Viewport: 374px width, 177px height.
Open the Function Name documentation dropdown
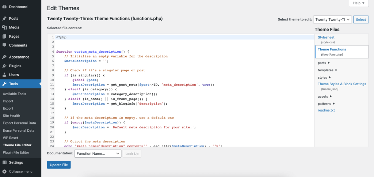[x=98, y=154]
